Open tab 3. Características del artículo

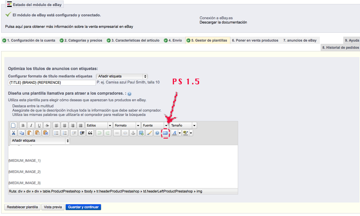point(133,40)
